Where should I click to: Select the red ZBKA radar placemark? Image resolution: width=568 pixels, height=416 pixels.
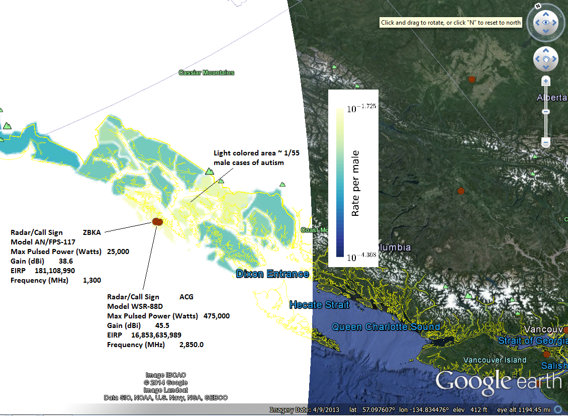[156, 221]
